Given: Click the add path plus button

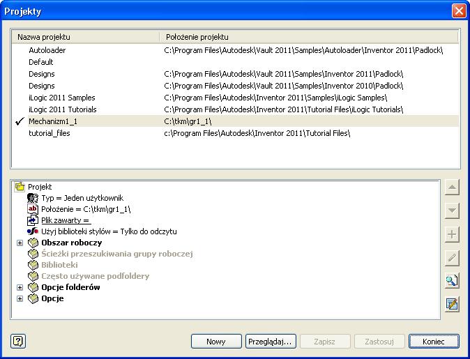Looking at the screenshot, I should 452,234.
